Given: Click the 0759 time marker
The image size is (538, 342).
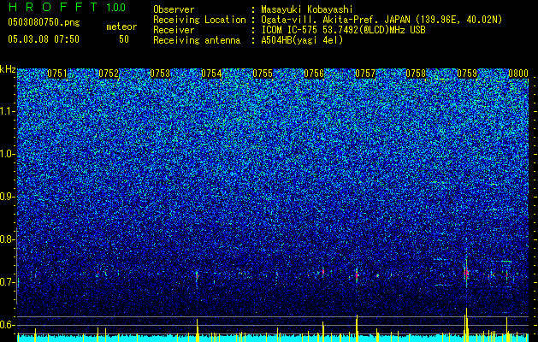Looking at the screenshot, I should pos(467,74).
